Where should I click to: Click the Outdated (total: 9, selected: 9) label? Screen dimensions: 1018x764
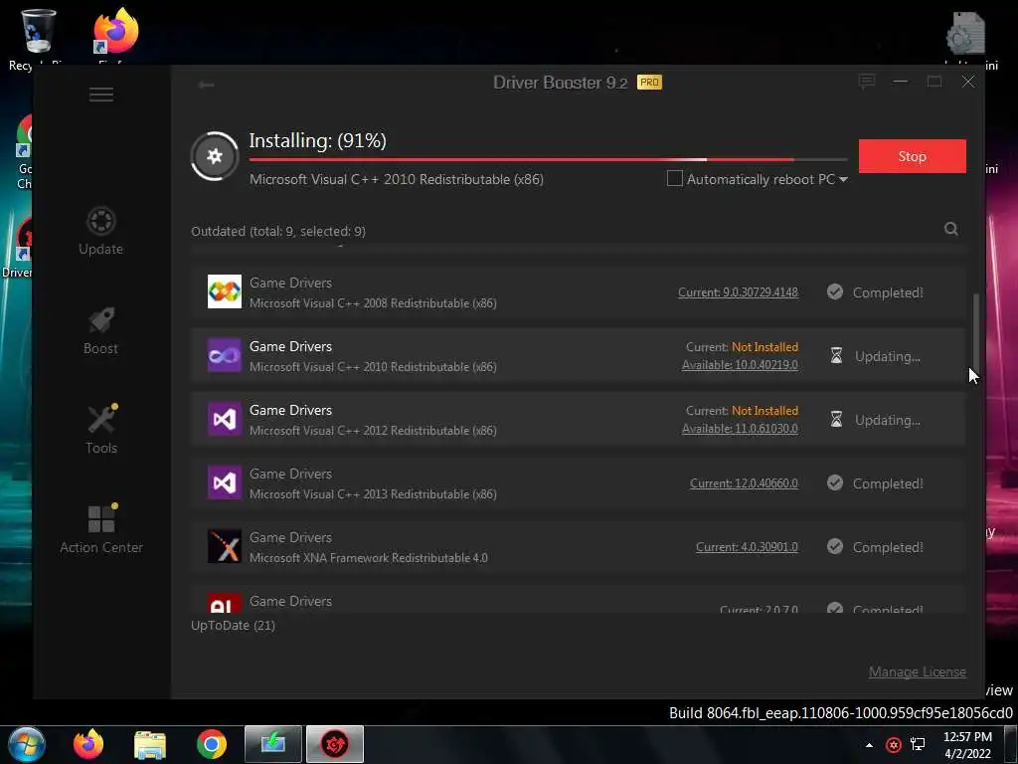click(278, 231)
